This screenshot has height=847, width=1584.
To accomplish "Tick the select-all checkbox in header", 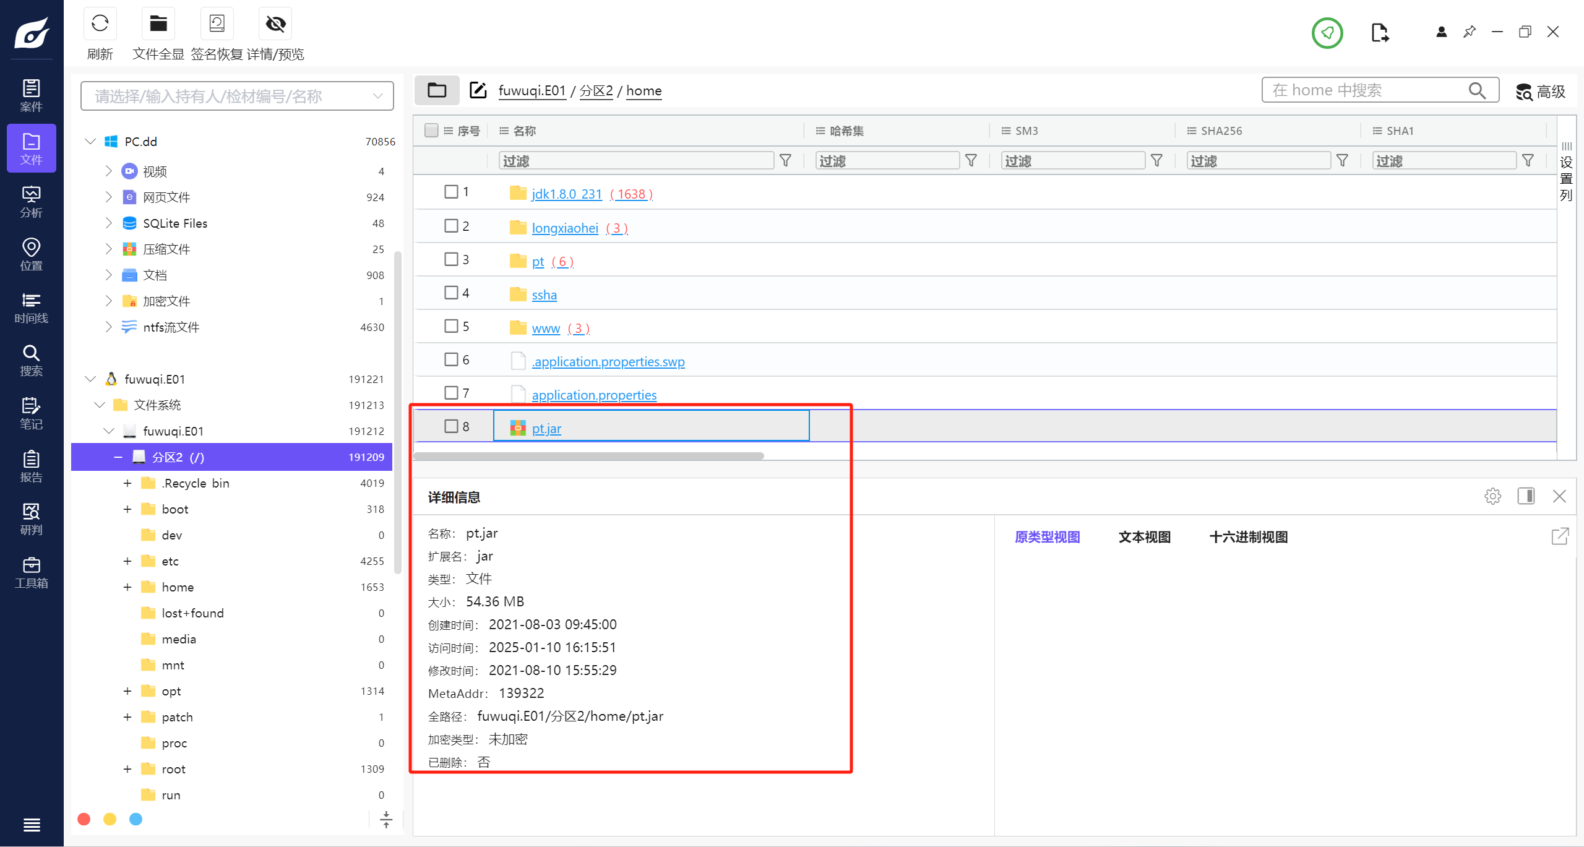I will pyautogui.click(x=431, y=131).
